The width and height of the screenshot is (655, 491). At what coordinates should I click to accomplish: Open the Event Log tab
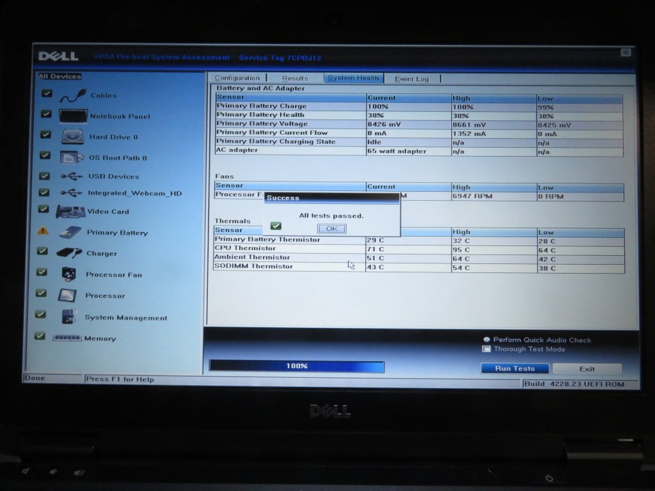[x=411, y=79]
